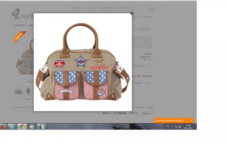Click the Yorum Ekle link
Screen dimensions: 228x142
[147, 76]
